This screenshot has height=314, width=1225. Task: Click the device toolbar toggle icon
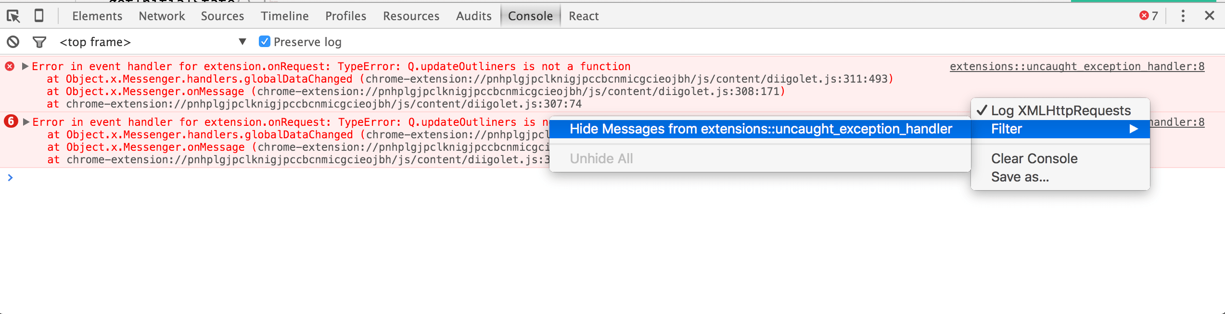click(39, 15)
